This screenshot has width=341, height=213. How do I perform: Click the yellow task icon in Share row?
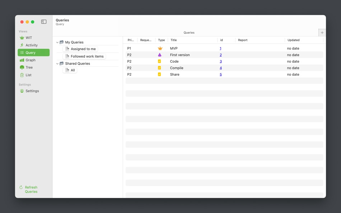coord(159,74)
